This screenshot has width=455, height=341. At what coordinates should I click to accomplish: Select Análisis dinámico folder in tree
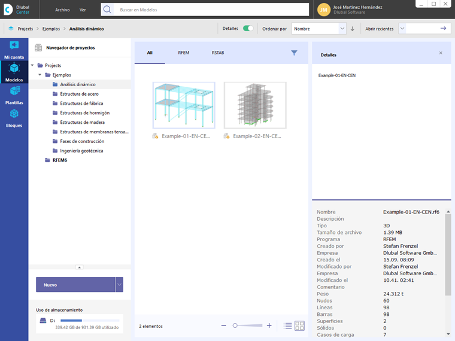point(78,84)
